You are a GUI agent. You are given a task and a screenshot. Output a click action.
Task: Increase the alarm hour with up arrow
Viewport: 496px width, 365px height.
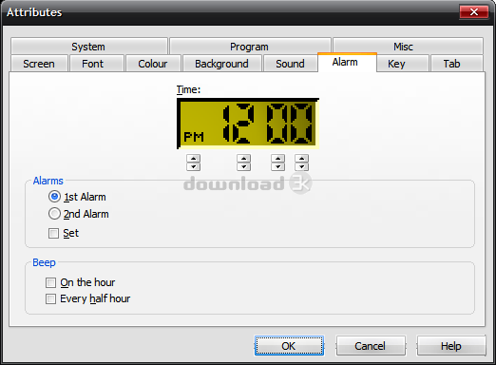point(243,159)
